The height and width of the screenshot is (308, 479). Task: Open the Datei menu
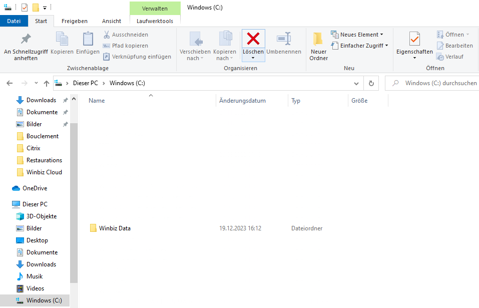[14, 21]
